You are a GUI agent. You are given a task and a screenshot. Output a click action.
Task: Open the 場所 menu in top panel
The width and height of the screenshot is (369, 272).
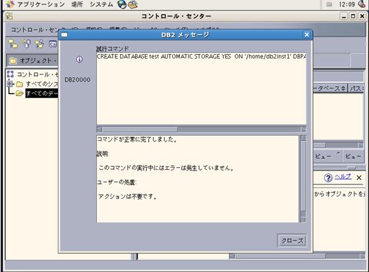tap(77, 4)
